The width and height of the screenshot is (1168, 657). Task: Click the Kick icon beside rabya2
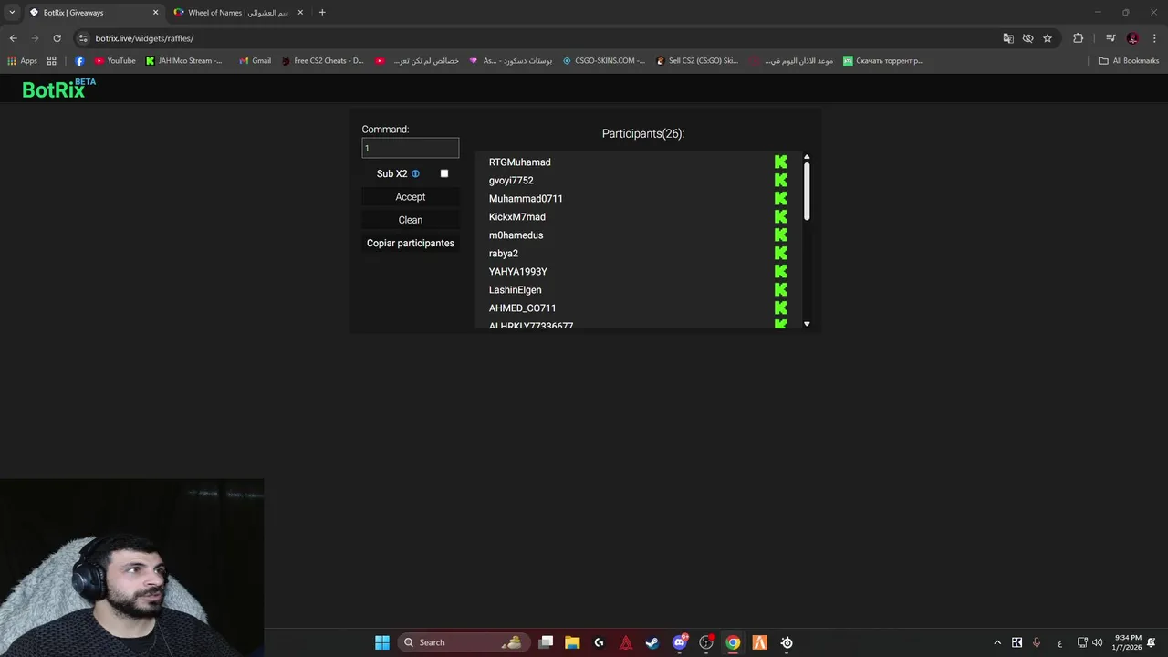780,253
